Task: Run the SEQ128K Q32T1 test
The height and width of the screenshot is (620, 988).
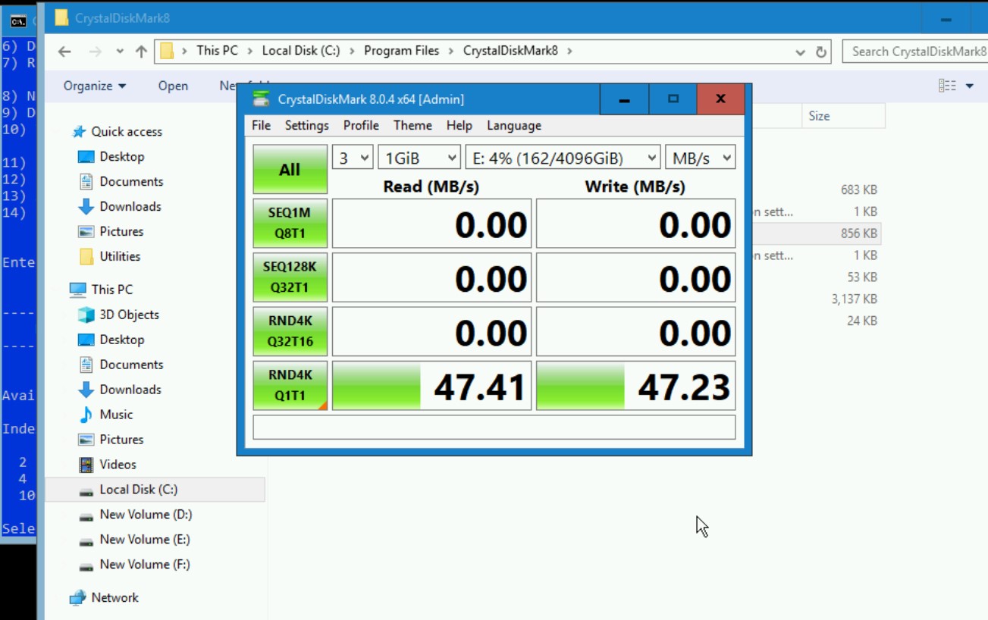Action: [290, 277]
